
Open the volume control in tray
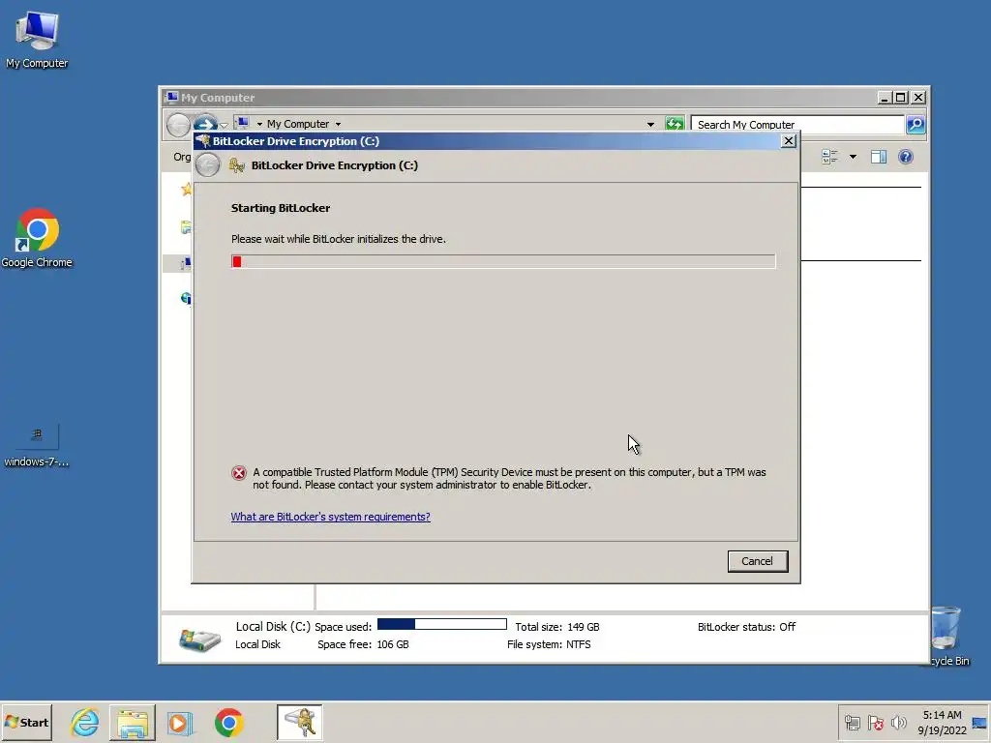click(898, 722)
